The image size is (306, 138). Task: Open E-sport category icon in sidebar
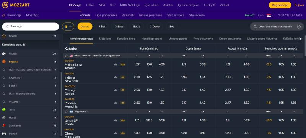coord(4,133)
